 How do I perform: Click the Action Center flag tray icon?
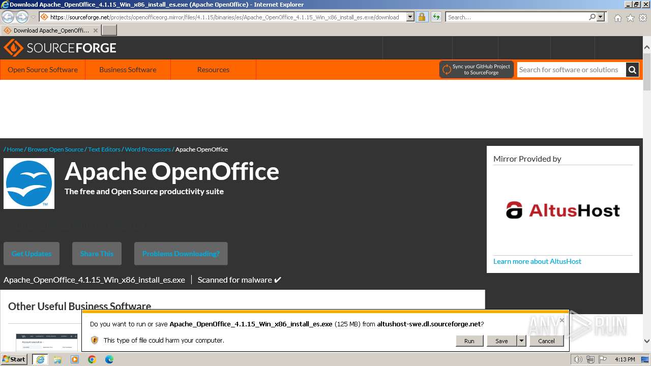[602, 359]
